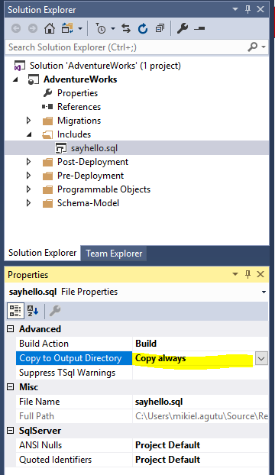Screen dimensions: 275x475
Task: Pin the Solution Explorer panel with auto-hide pin
Action: (247, 10)
